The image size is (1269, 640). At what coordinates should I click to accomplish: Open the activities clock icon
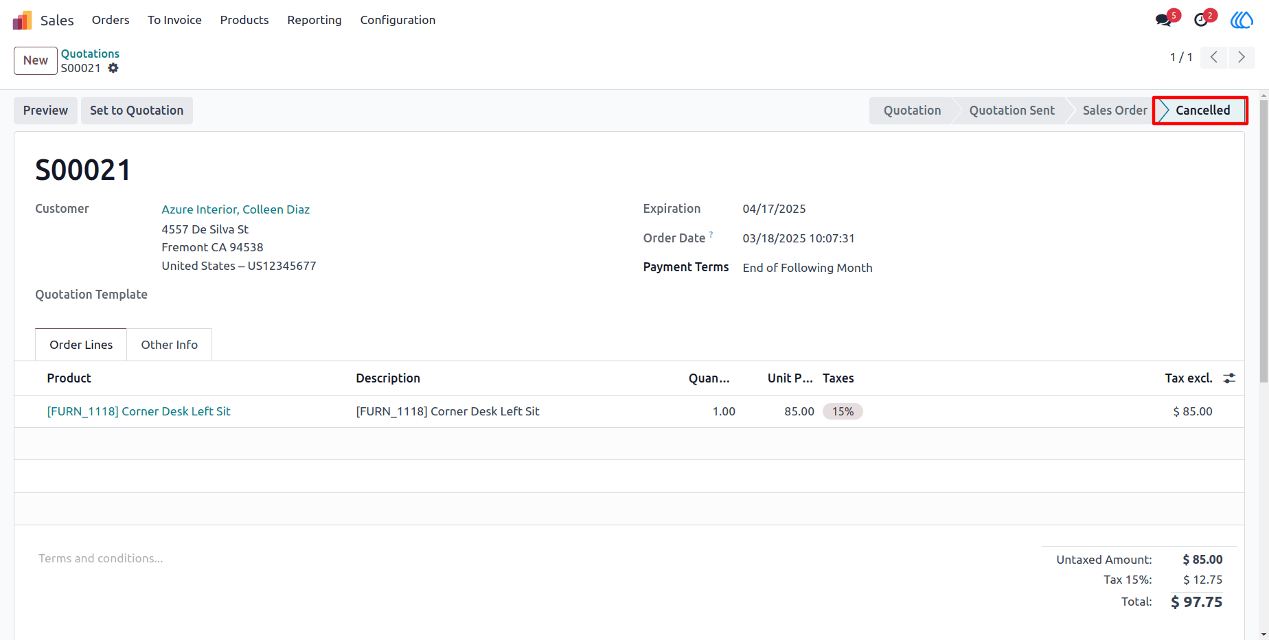pos(1201,20)
